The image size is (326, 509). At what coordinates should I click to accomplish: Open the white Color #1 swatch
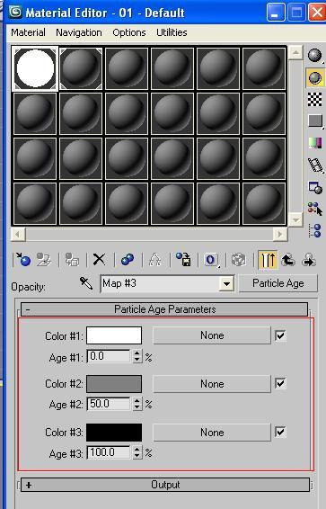click(x=114, y=335)
